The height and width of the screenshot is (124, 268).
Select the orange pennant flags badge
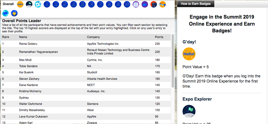click(163, 4)
